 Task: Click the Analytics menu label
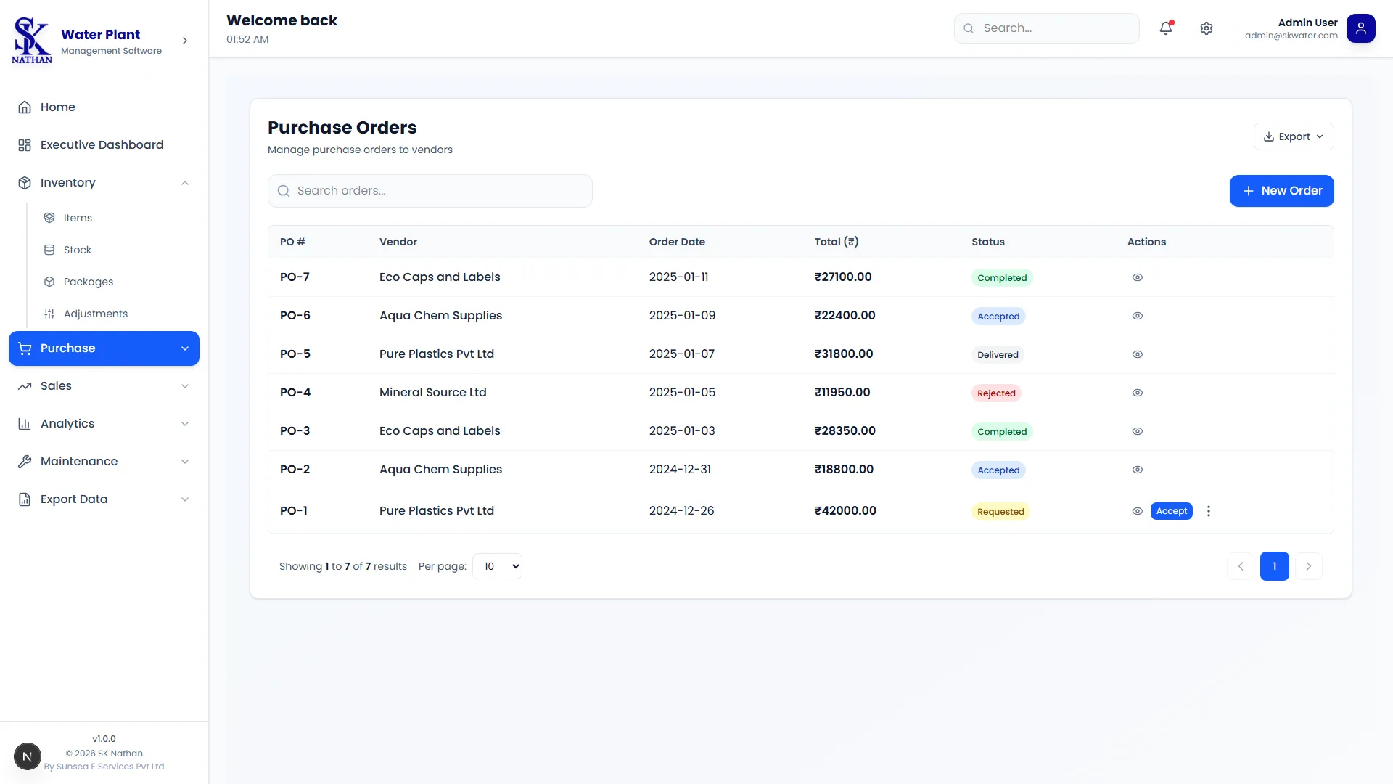pyautogui.click(x=67, y=423)
